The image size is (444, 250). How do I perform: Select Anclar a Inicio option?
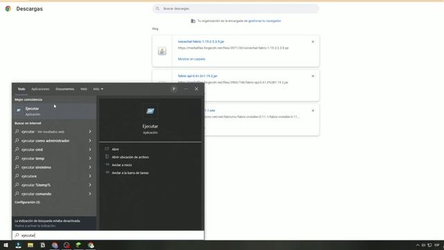click(x=122, y=165)
